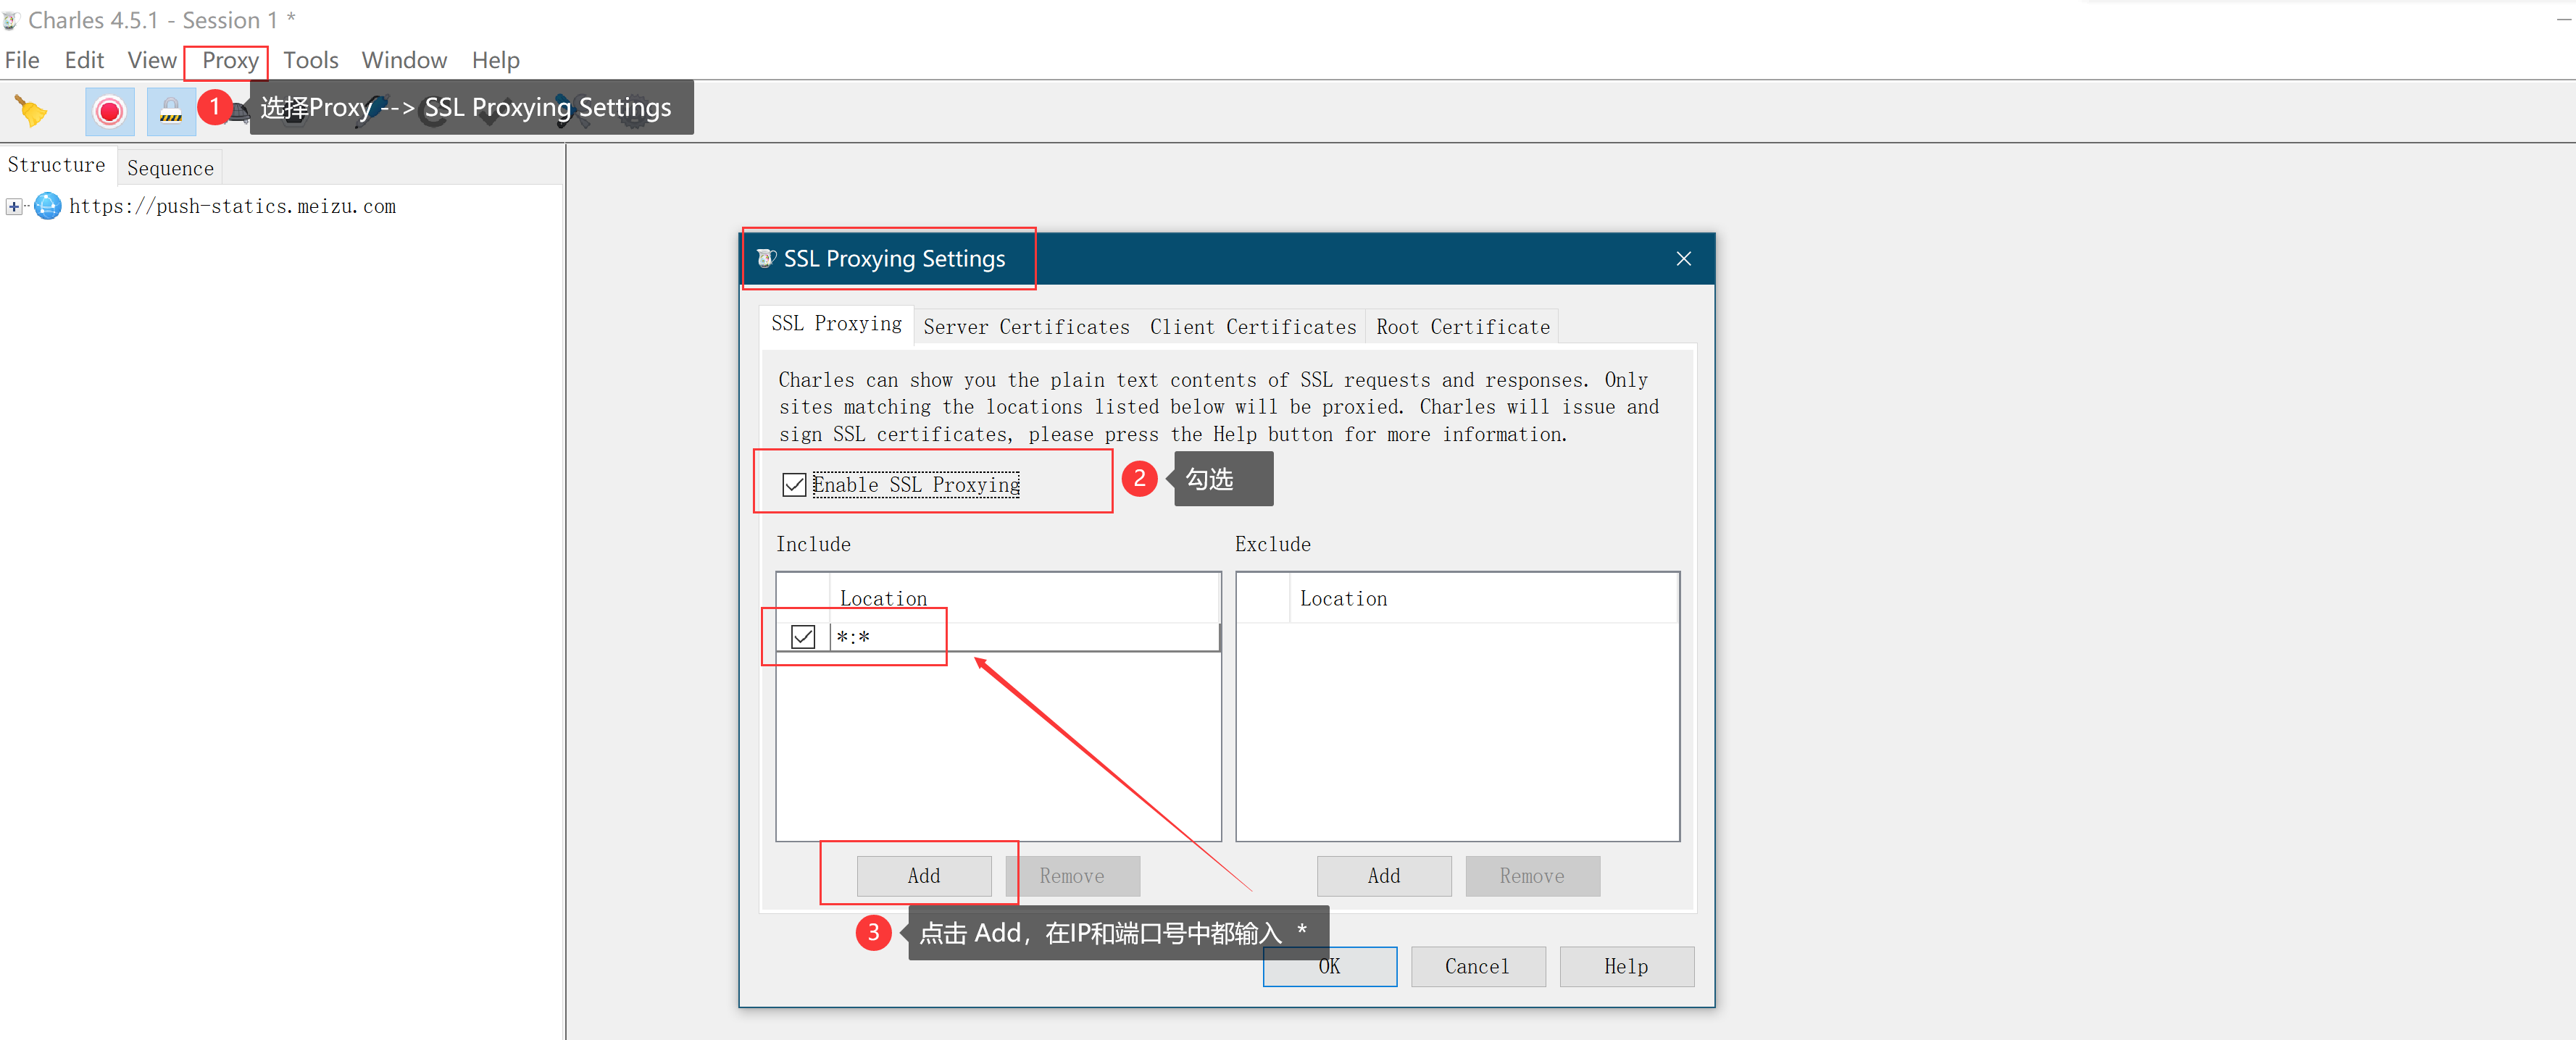Open the Proxy menu
2576x1040 pixels.
pyautogui.click(x=230, y=61)
